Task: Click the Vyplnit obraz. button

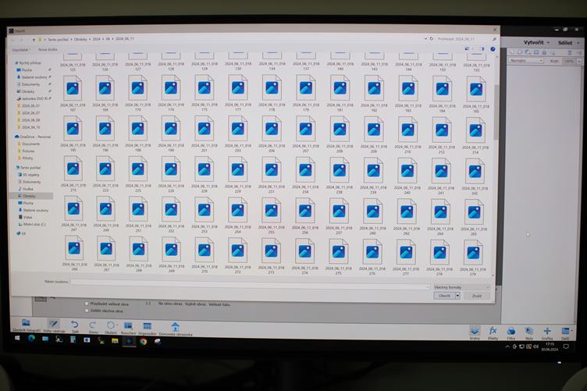Action: click(x=194, y=304)
